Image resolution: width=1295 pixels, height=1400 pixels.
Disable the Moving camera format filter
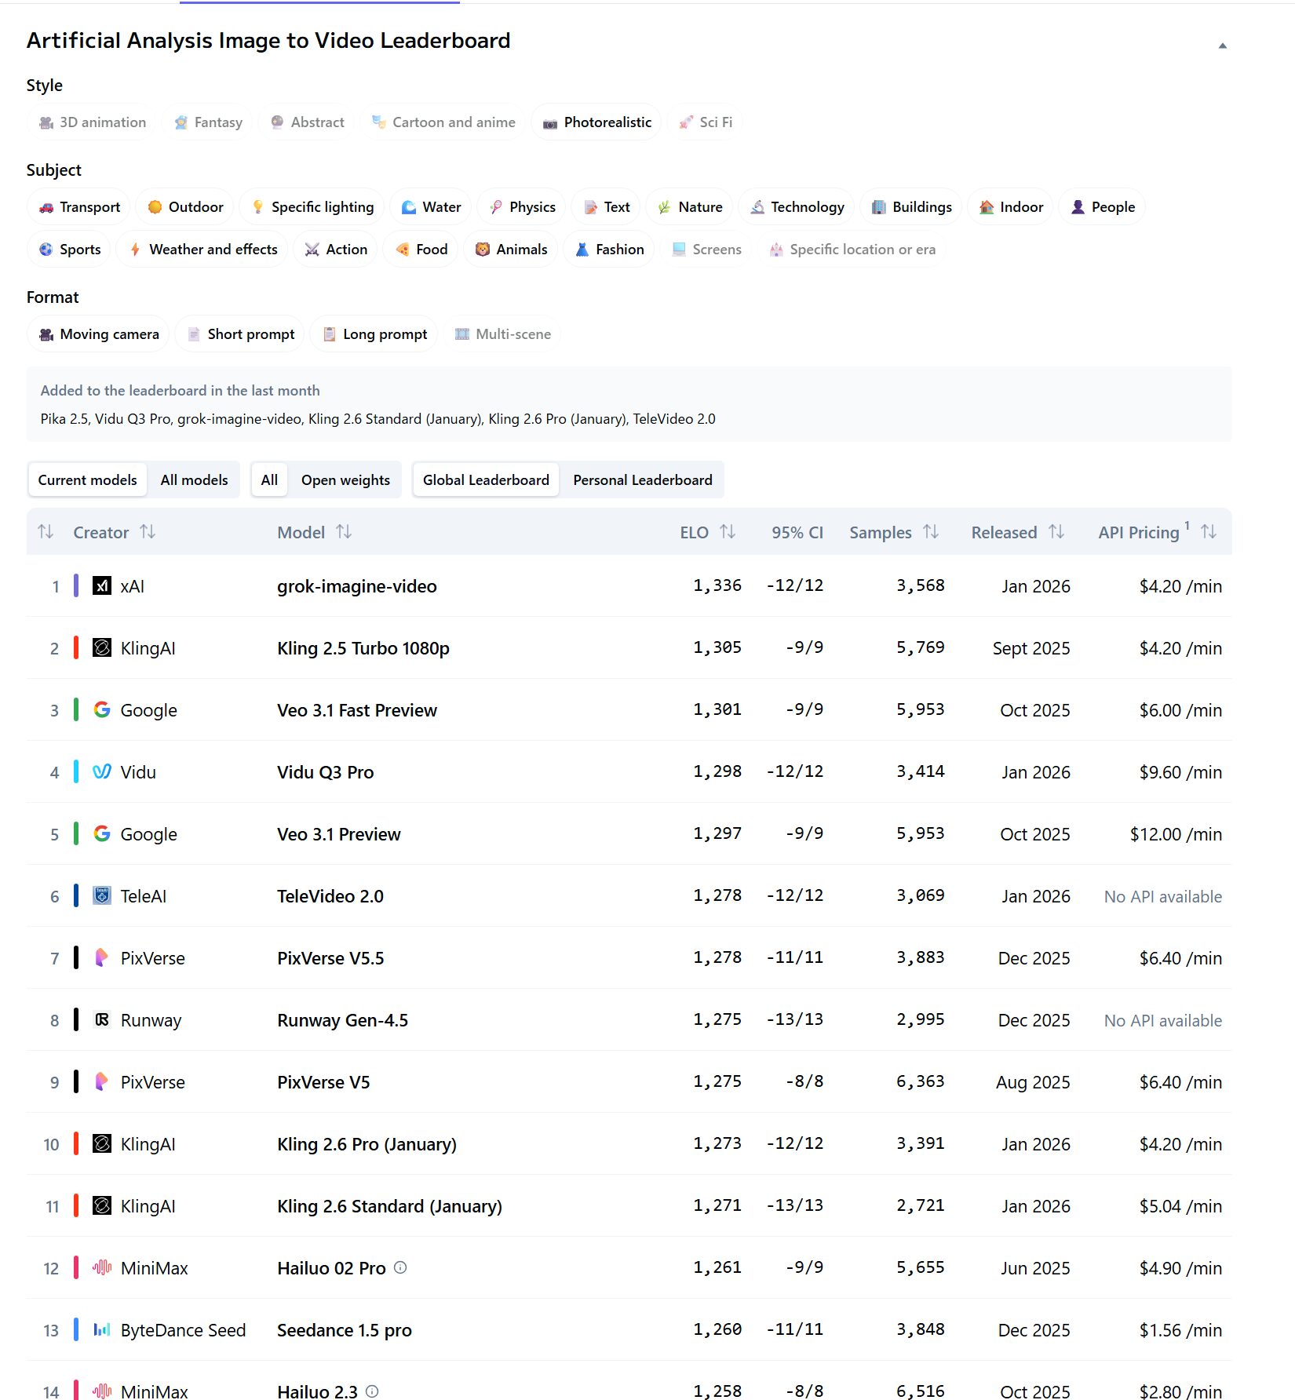pos(97,334)
